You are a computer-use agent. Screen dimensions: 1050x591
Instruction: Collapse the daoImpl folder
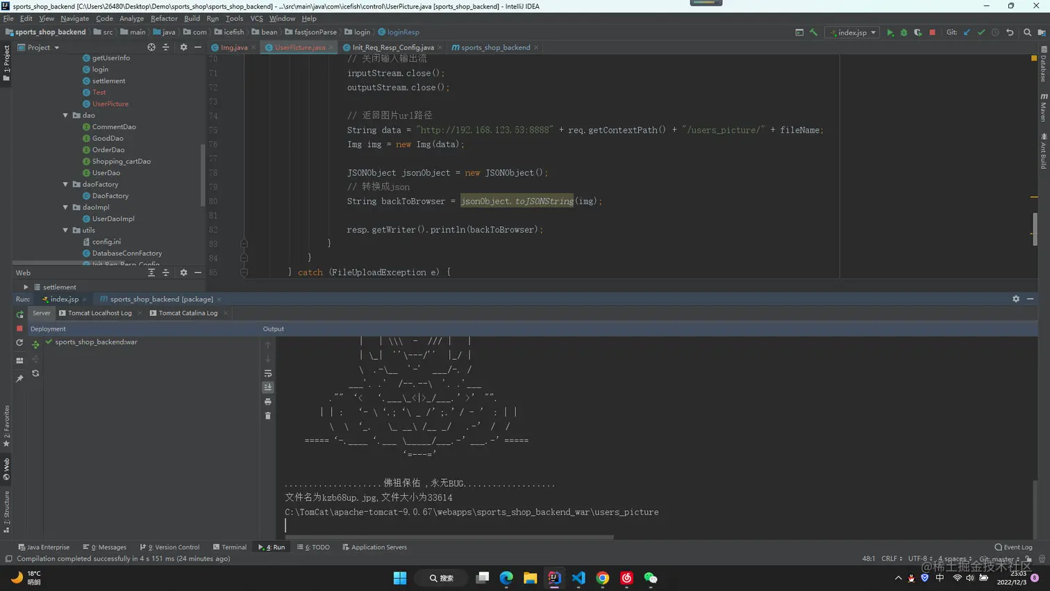pos(66,207)
